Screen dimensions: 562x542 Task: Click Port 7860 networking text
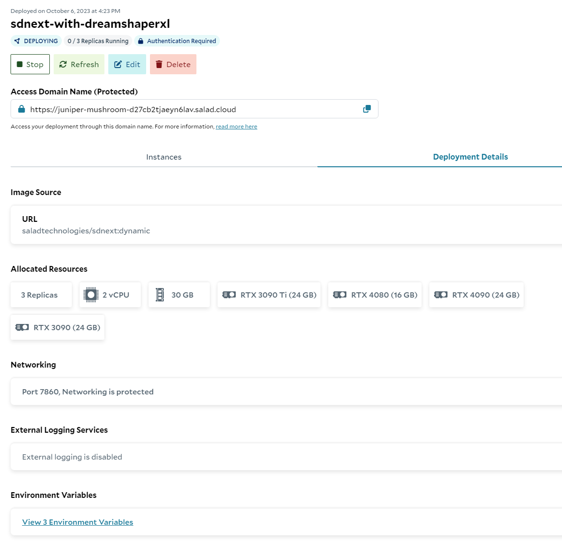pos(88,392)
